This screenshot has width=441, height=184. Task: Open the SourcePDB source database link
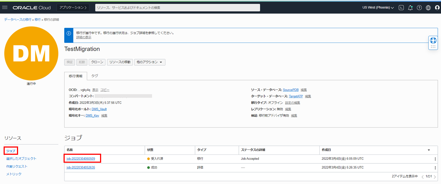pyautogui.click(x=290, y=90)
